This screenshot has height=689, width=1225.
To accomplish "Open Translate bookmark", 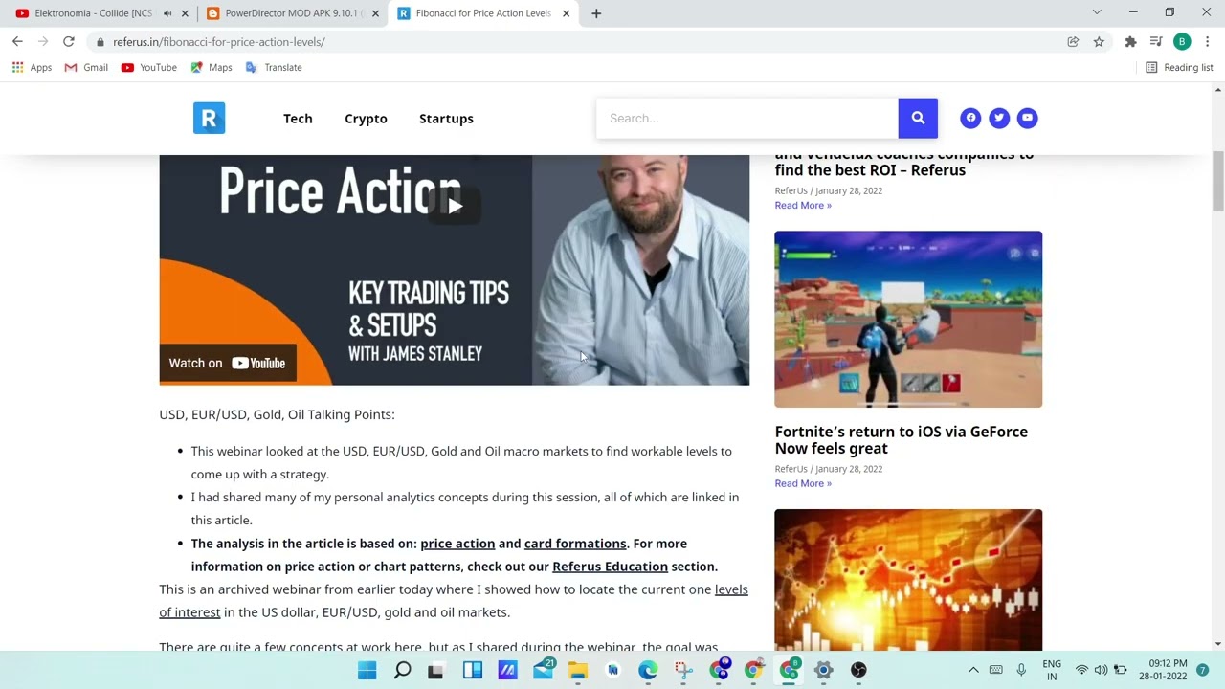I will pos(274,68).
